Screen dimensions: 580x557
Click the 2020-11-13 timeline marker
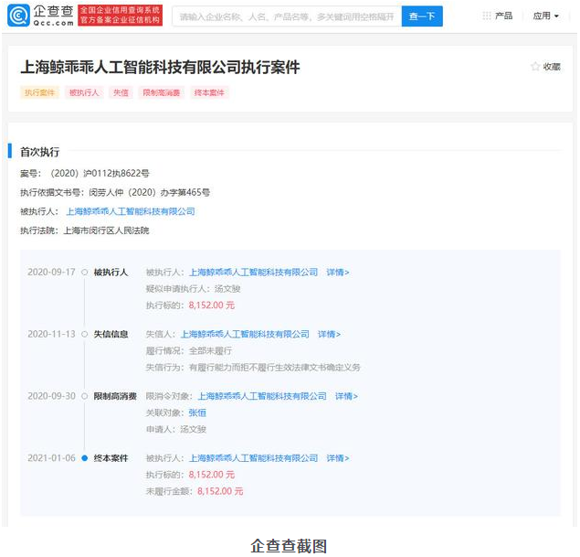pos(84,334)
